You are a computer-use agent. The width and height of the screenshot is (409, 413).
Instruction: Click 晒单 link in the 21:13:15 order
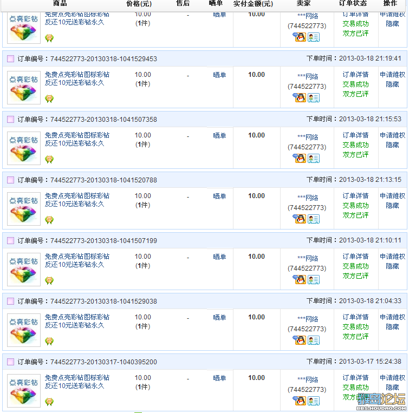click(219, 196)
